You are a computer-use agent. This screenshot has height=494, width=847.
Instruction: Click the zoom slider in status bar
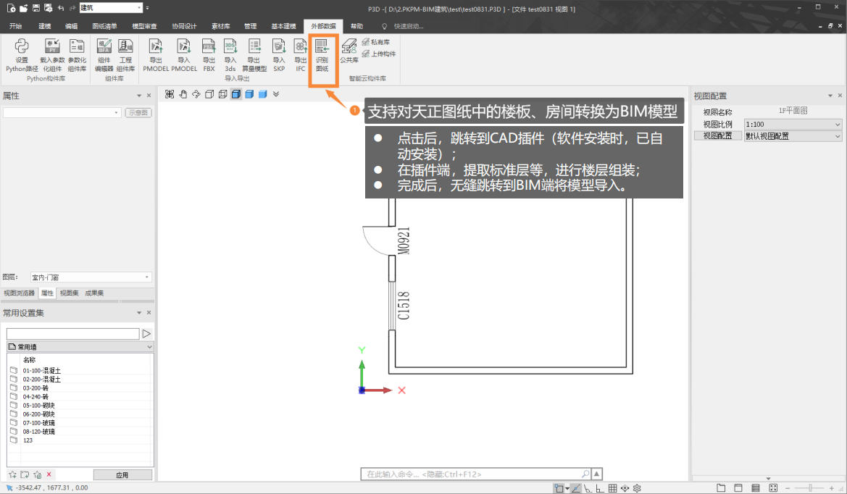811,488
